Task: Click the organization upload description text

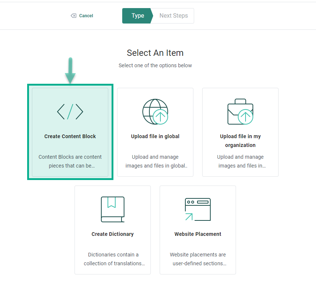Action: [x=240, y=161]
